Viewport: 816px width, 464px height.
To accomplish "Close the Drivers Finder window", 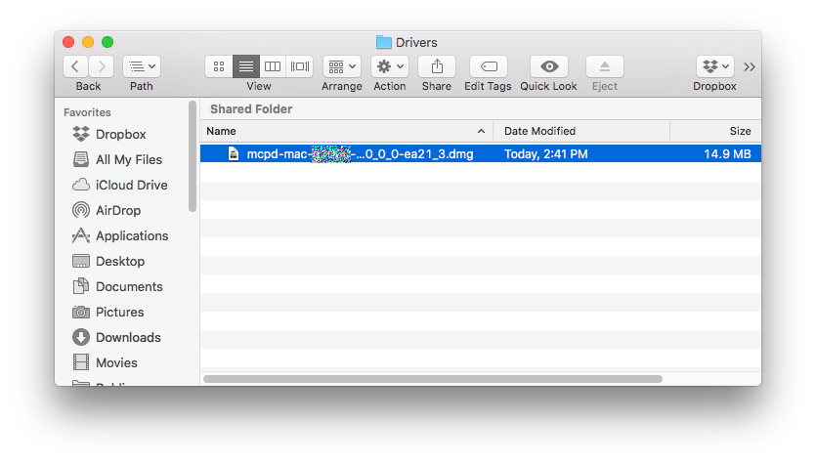I will click(x=68, y=42).
